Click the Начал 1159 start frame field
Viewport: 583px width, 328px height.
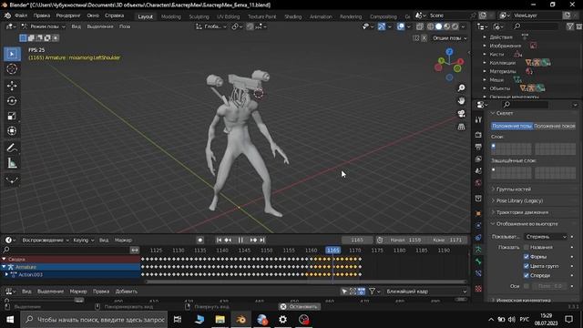click(405, 241)
